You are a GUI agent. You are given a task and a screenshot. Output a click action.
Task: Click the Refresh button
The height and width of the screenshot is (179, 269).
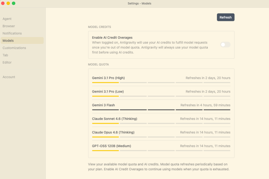(x=225, y=17)
